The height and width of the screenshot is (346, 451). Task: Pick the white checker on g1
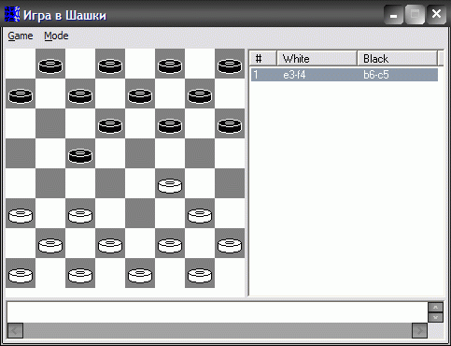200,275
